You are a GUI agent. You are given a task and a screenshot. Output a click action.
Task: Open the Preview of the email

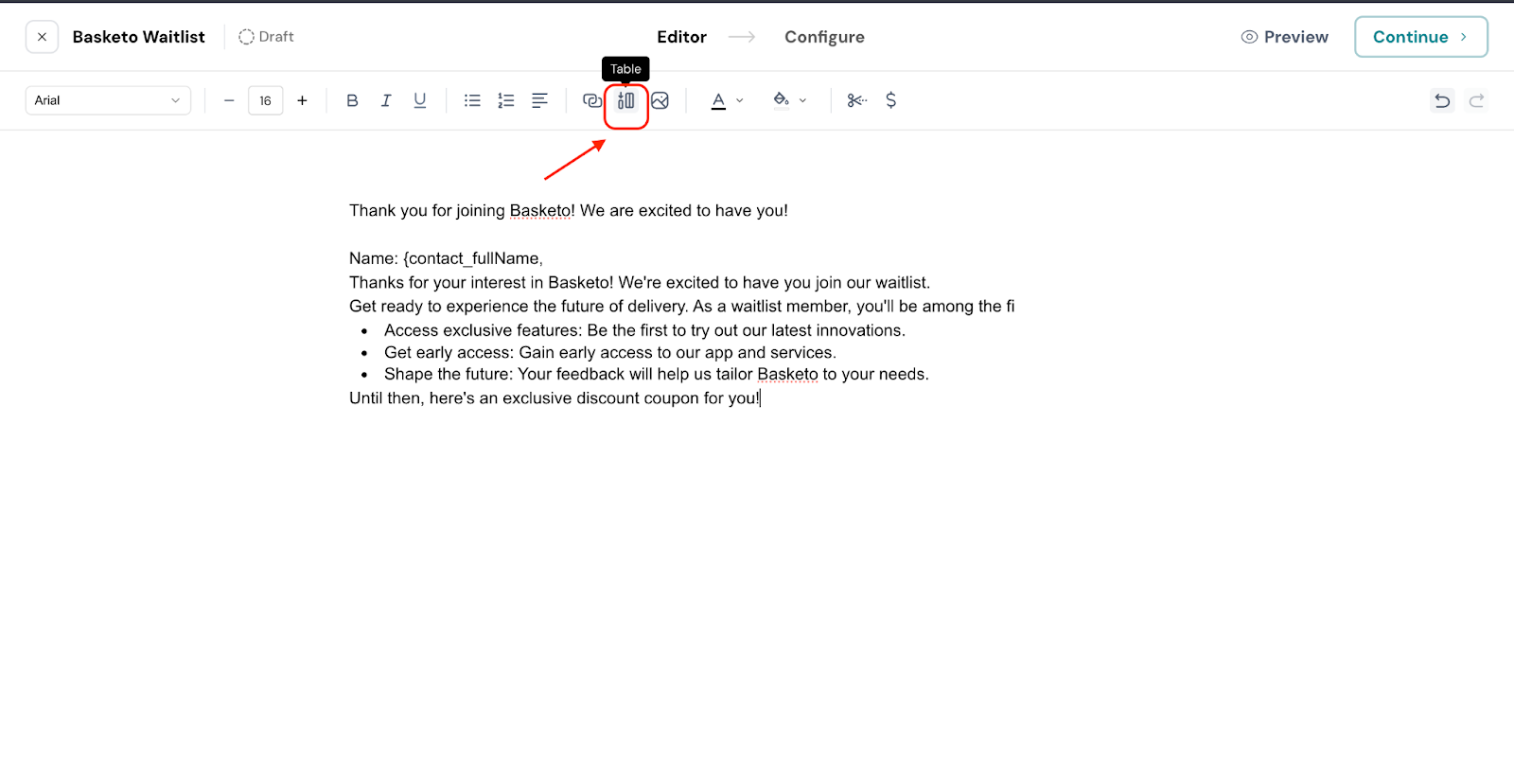(x=1285, y=37)
